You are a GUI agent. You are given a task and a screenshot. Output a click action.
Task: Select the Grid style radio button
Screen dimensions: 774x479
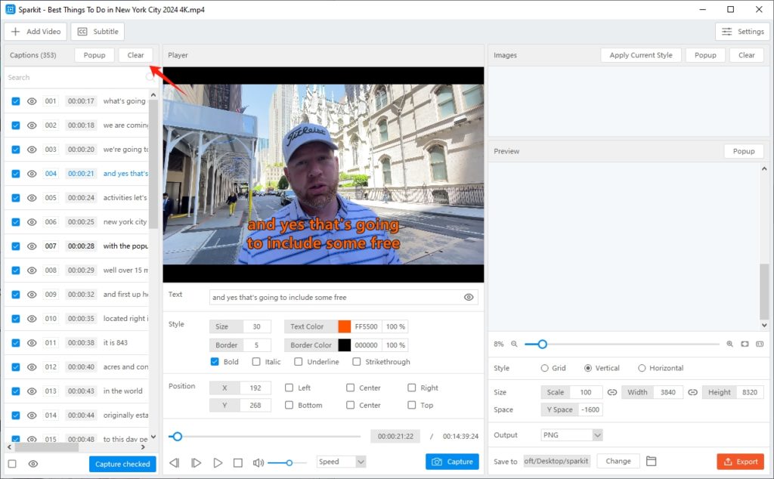(545, 368)
